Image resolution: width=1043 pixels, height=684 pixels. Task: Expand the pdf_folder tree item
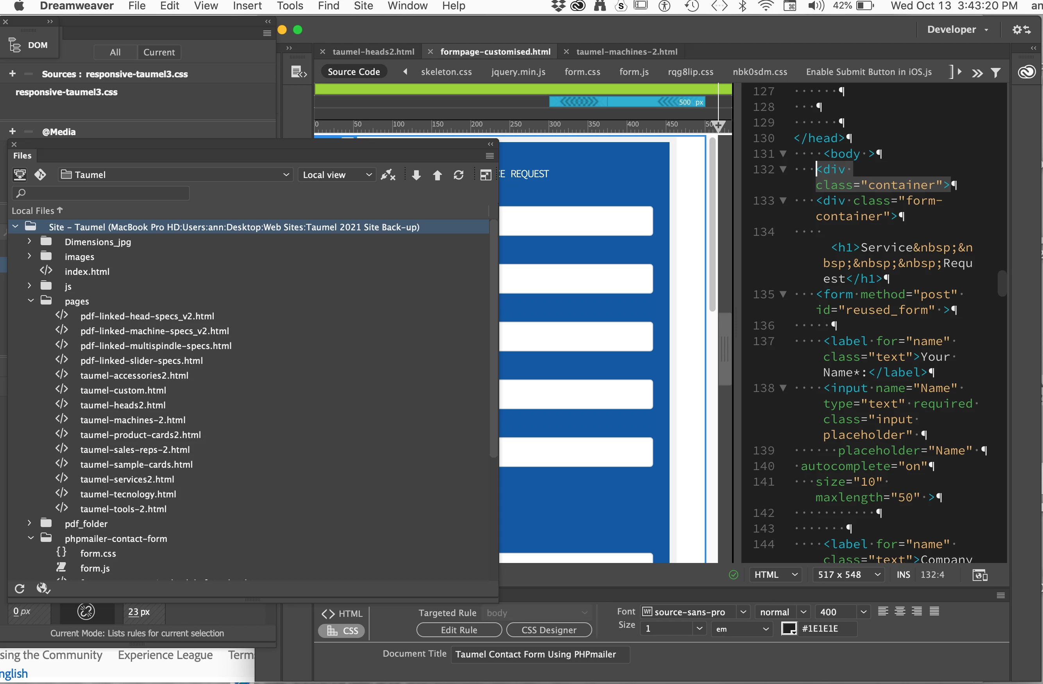pos(29,523)
